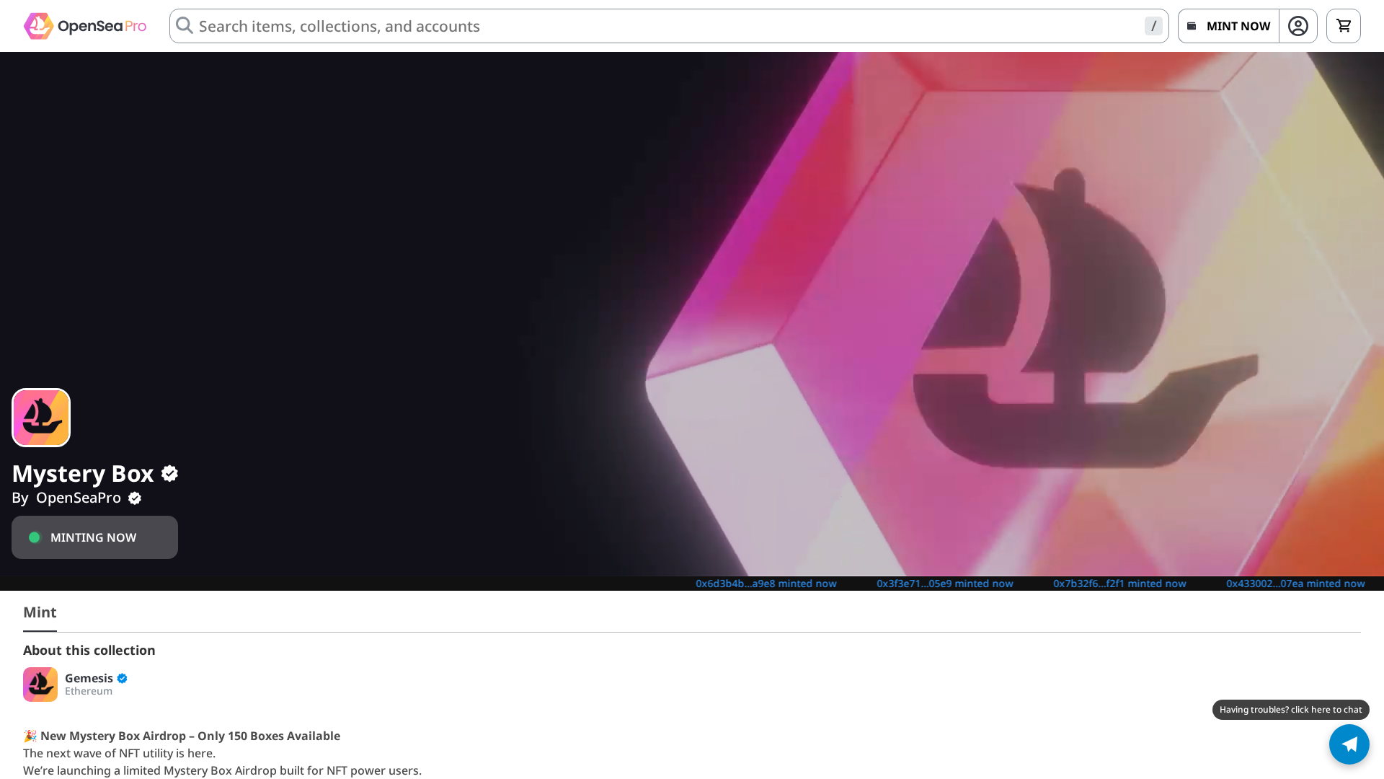
Task: Click the MINTING NOW status button
Action: (x=94, y=537)
